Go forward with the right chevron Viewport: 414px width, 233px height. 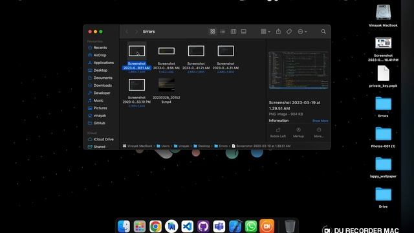[136, 32]
